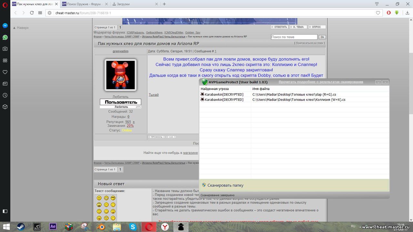Toggle the sidebar panel at bottom left
This screenshot has width=413, height=232.
pyautogui.click(x=5, y=211)
